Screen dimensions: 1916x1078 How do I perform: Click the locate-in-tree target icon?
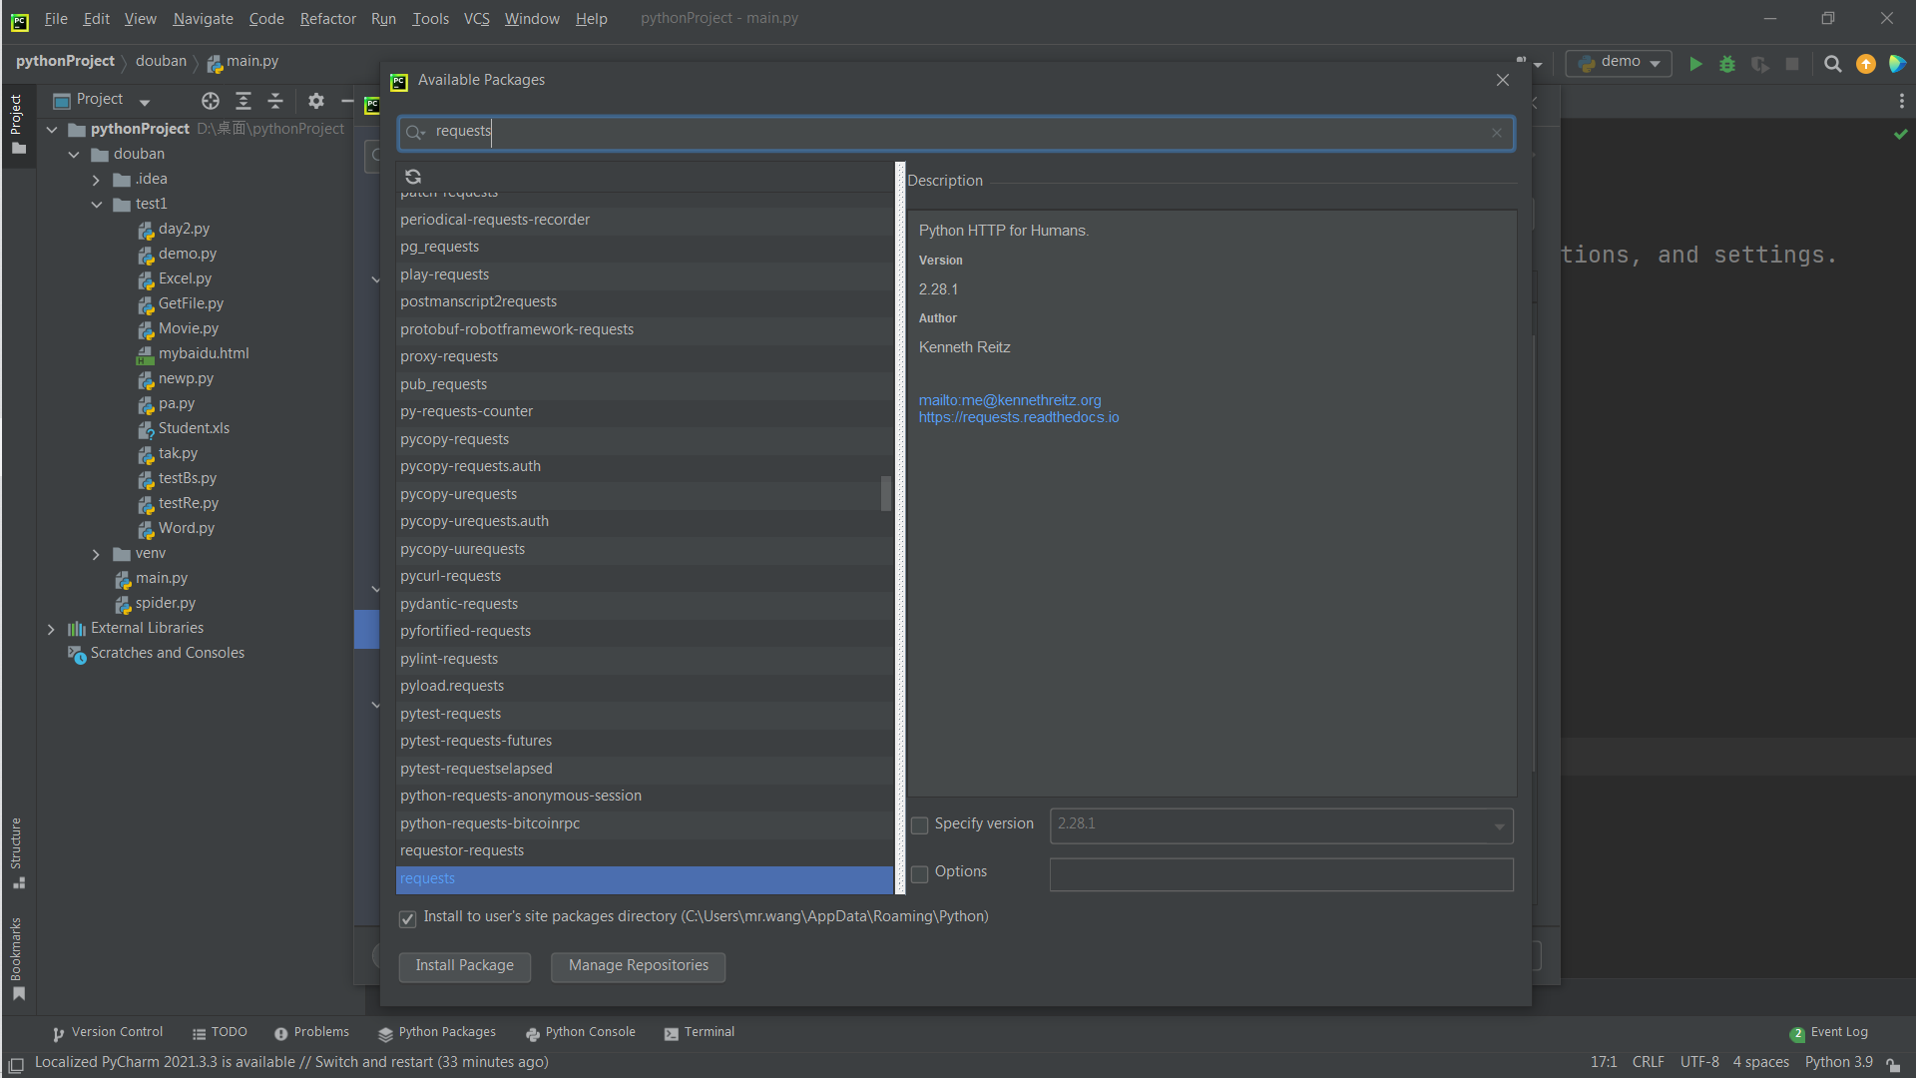coord(210,101)
